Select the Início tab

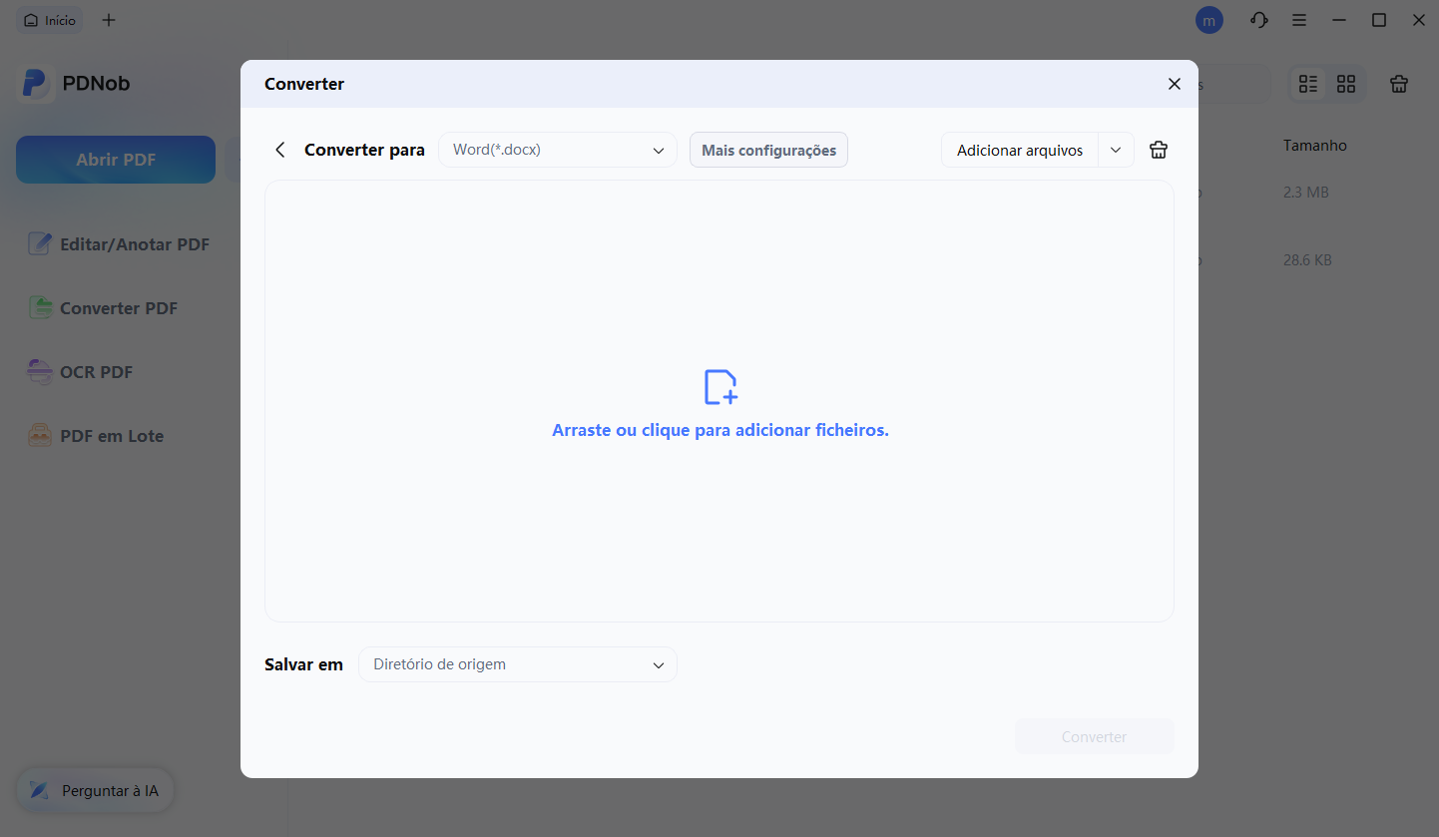coord(50,20)
